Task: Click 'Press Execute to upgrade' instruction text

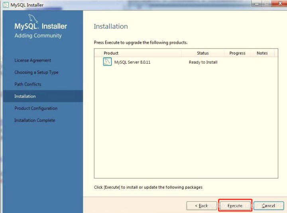Action: click(141, 43)
